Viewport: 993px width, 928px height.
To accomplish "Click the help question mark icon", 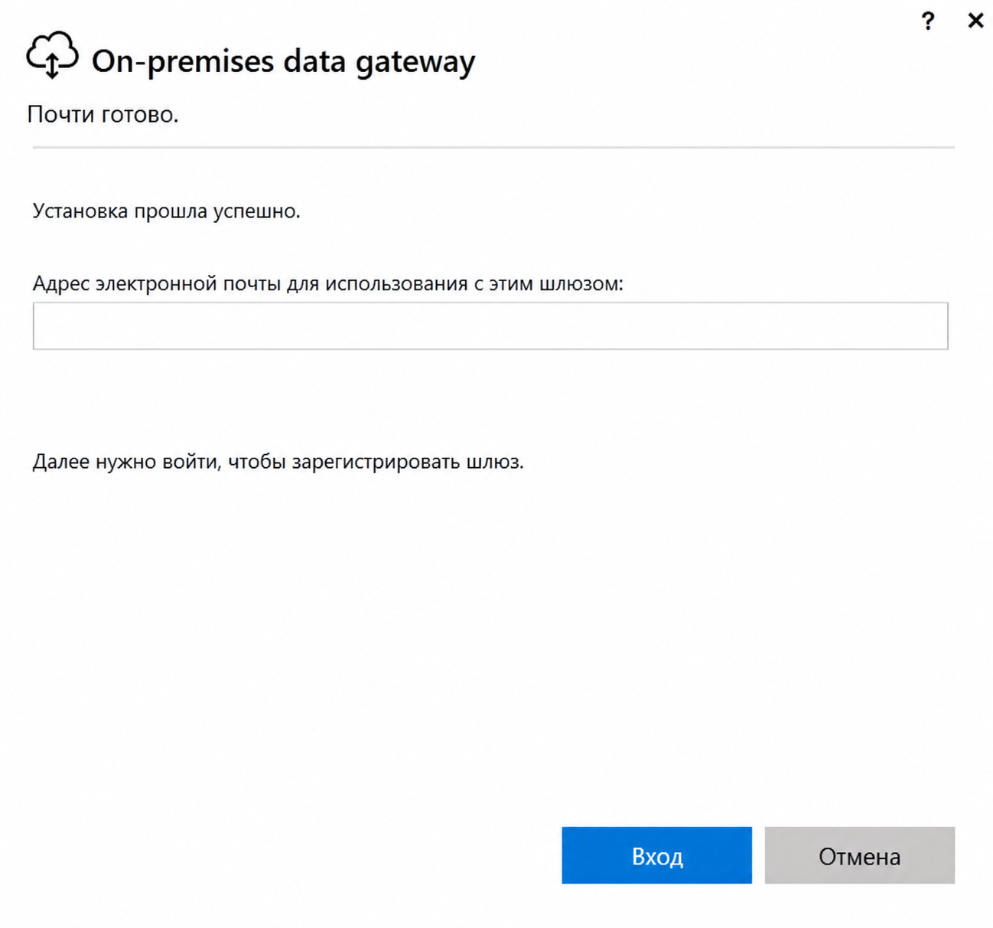I will pos(928,21).
